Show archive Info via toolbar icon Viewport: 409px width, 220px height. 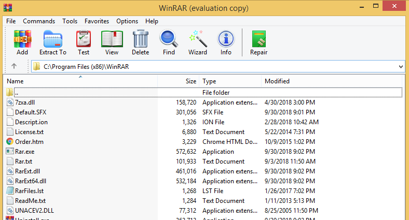pos(226,42)
